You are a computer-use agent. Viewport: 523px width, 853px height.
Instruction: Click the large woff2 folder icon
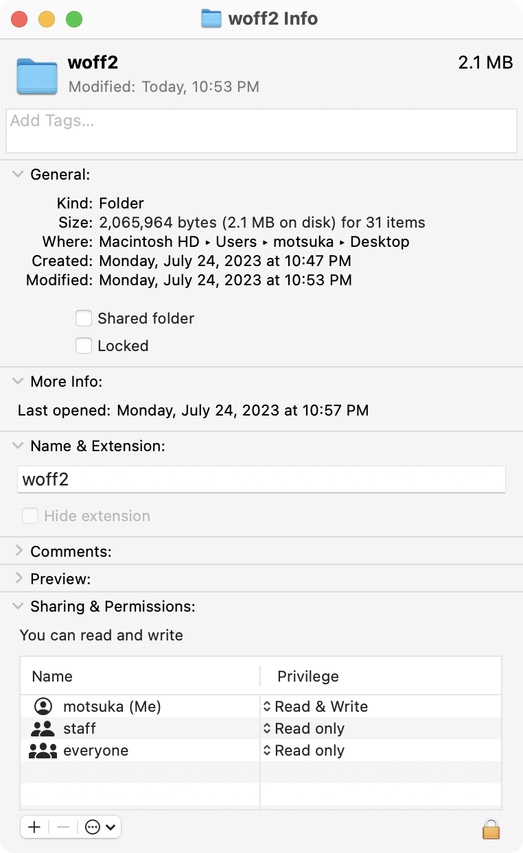pyautogui.click(x=37, y=75)
